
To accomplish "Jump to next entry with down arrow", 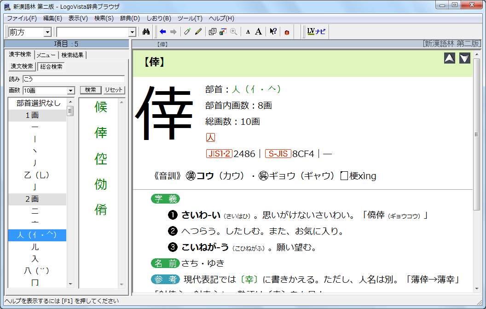I will coord(464,58).
